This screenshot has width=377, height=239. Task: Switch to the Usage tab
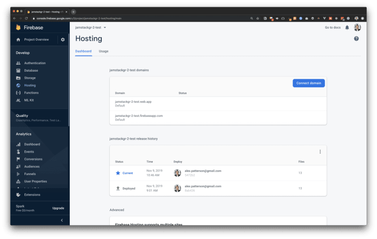pyautogui.click(x=104, y=51)
